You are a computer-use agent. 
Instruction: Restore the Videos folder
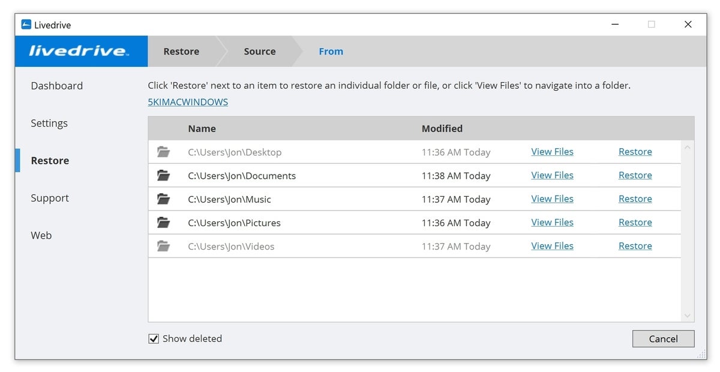(x=635, y=246)
